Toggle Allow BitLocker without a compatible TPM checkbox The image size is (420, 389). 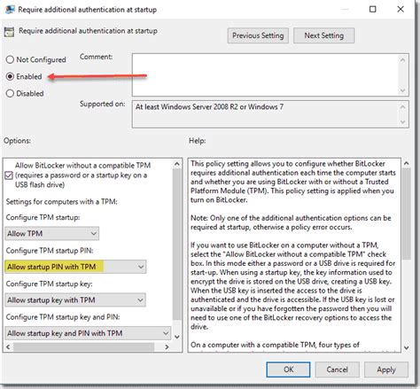point(9,175)
